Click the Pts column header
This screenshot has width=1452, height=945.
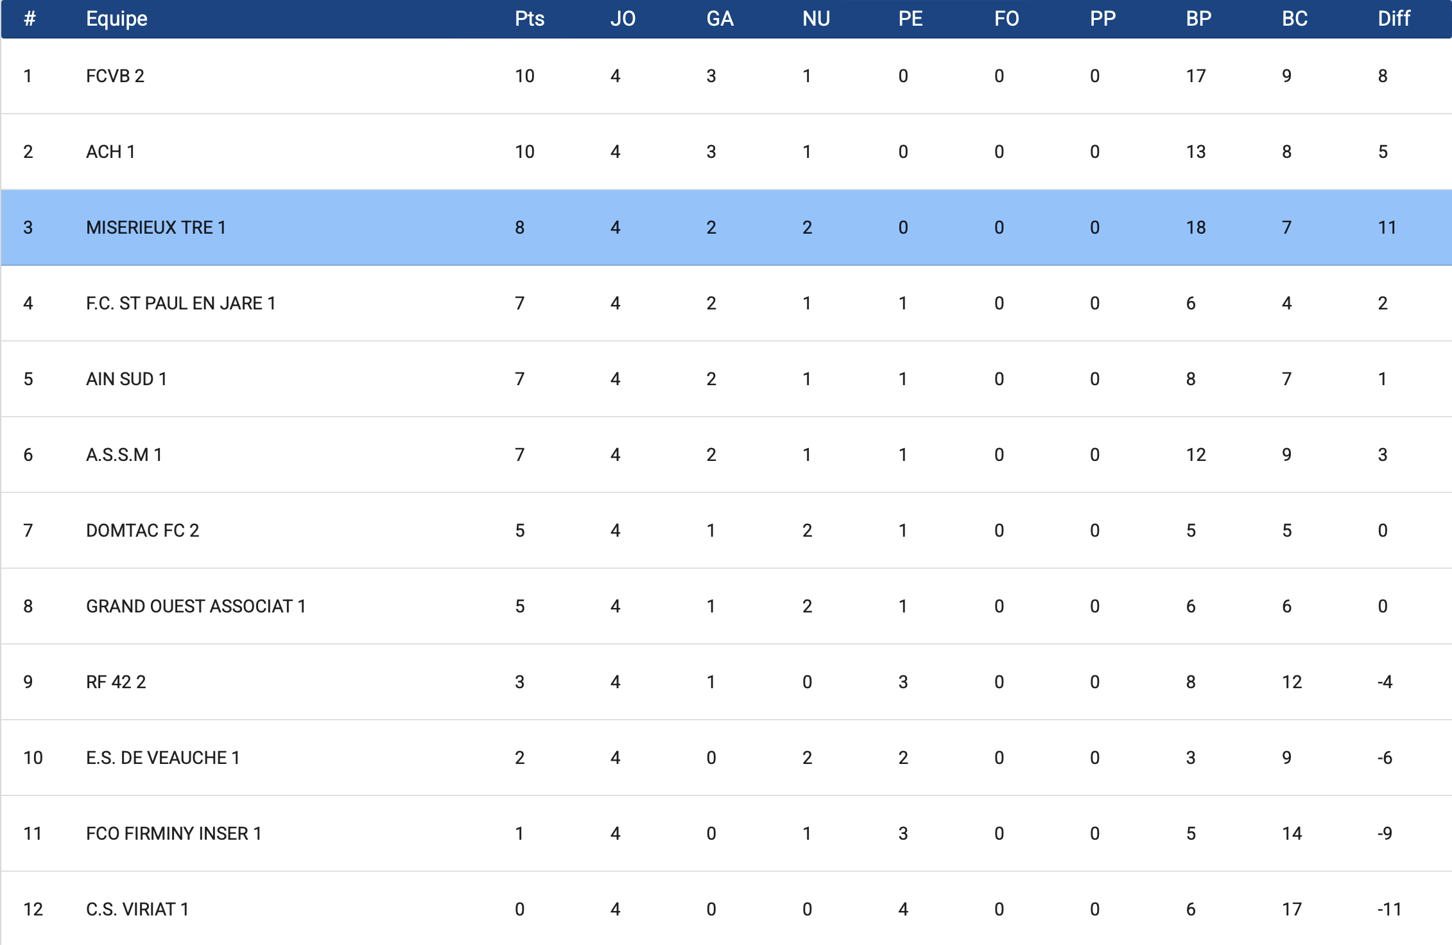point(529,19)
